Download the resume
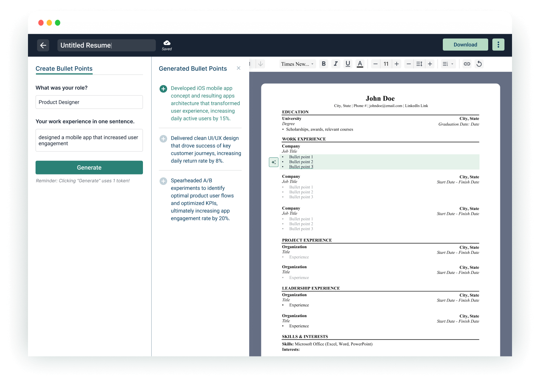Image resolution: width=540 pixels, height=381 pixels. tap(465, 44)
